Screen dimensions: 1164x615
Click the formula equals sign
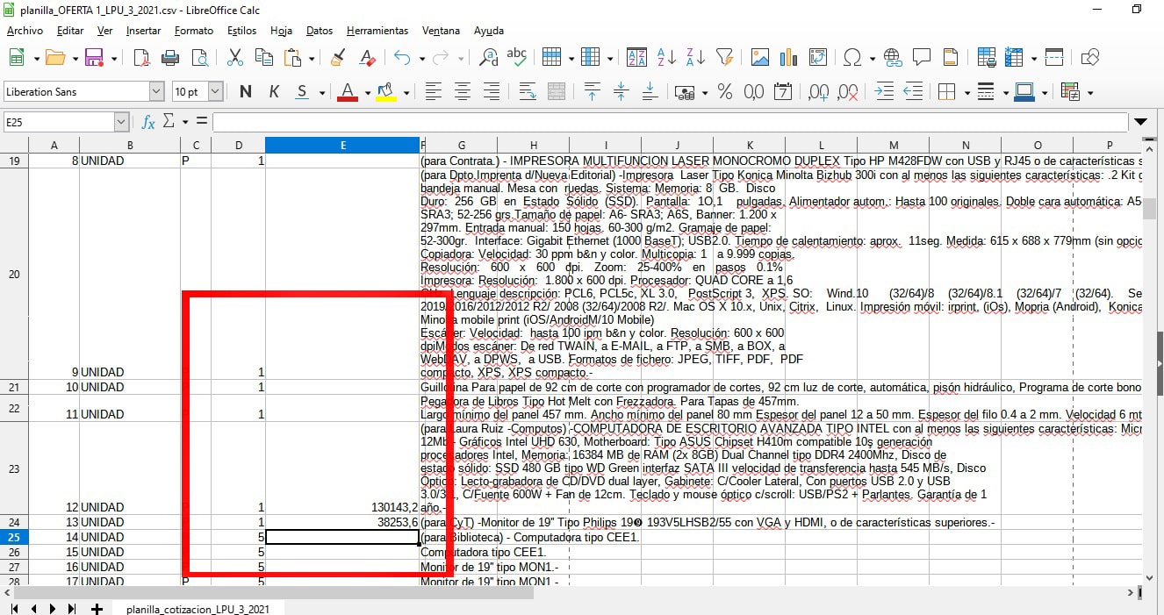click(202, 121)
